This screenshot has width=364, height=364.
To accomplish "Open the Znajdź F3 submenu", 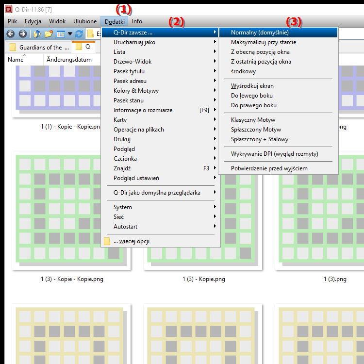I will click(x=160, y=168).
